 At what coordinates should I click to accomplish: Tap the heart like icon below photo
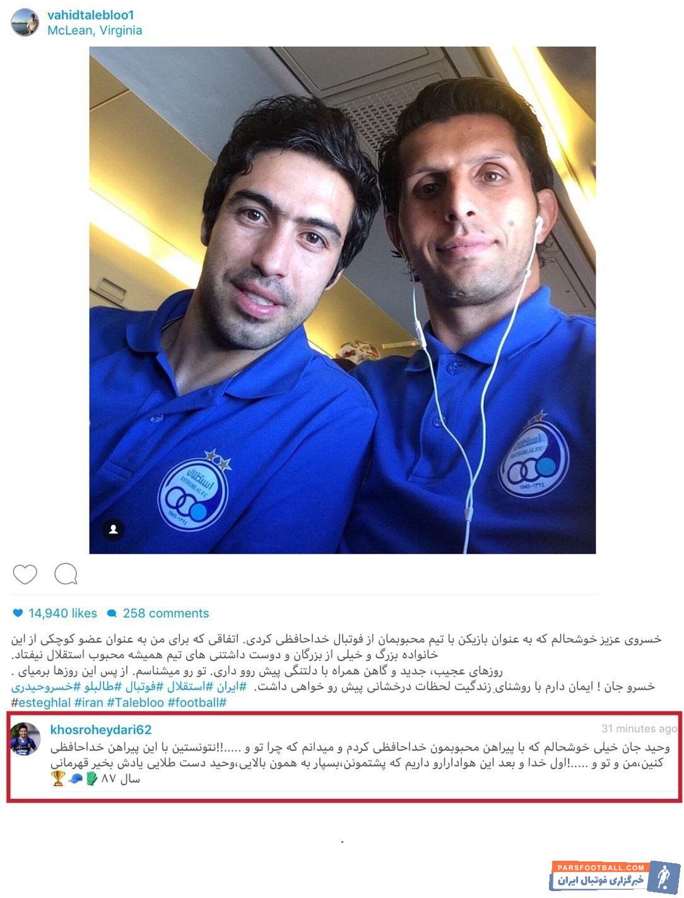tap(25, 574)
